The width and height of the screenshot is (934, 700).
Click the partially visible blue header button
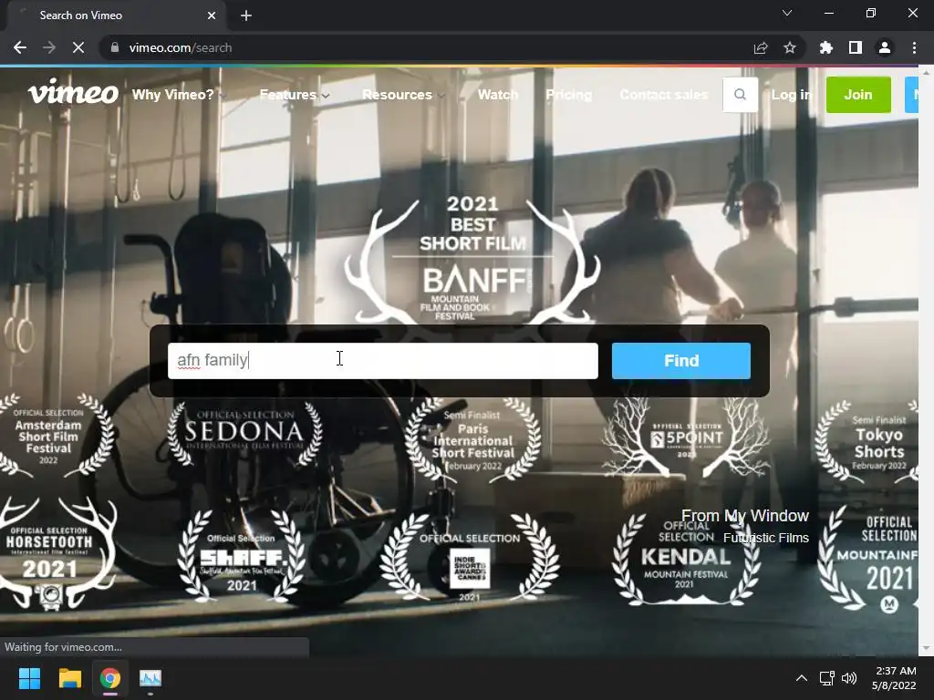[x=911, y=95]
